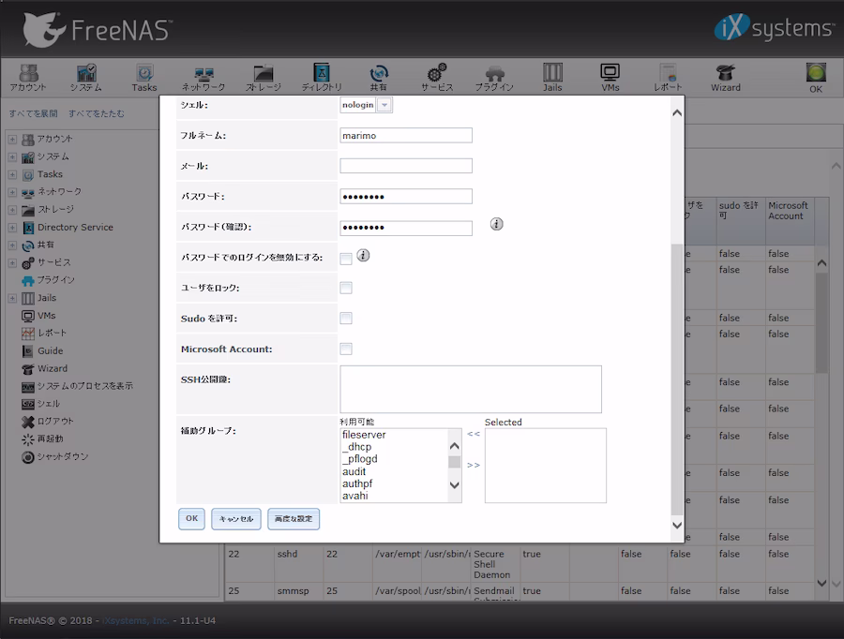Open the レポート toolbar icon

[668, 78]
